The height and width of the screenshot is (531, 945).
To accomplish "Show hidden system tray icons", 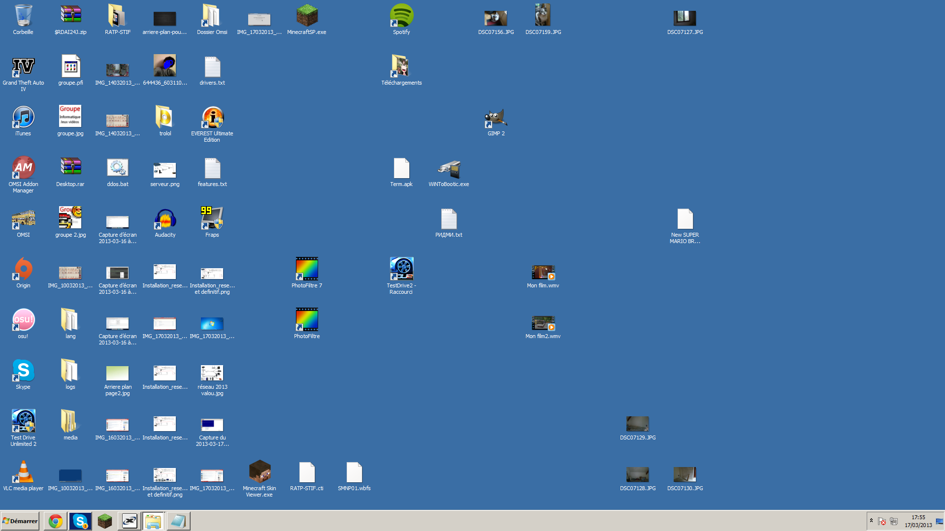I will tap(871, 521).
